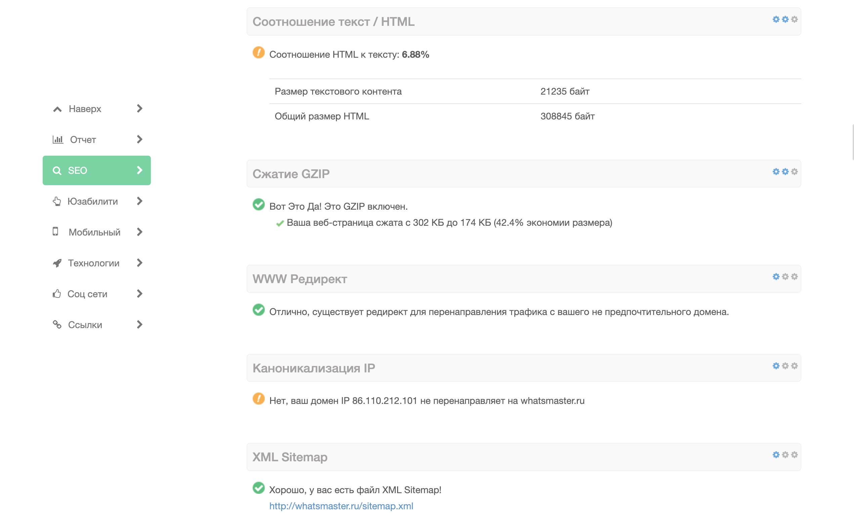Click the thumbs-up icon beside Соц сети
The width and height of the screenshot is (854, 522).
pyautogui.click(x=57, y=294)
